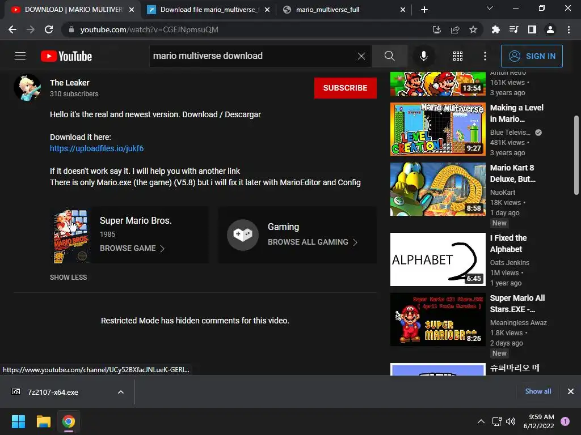Open Making a Level in Mario video thumbnail

point(437,129)
